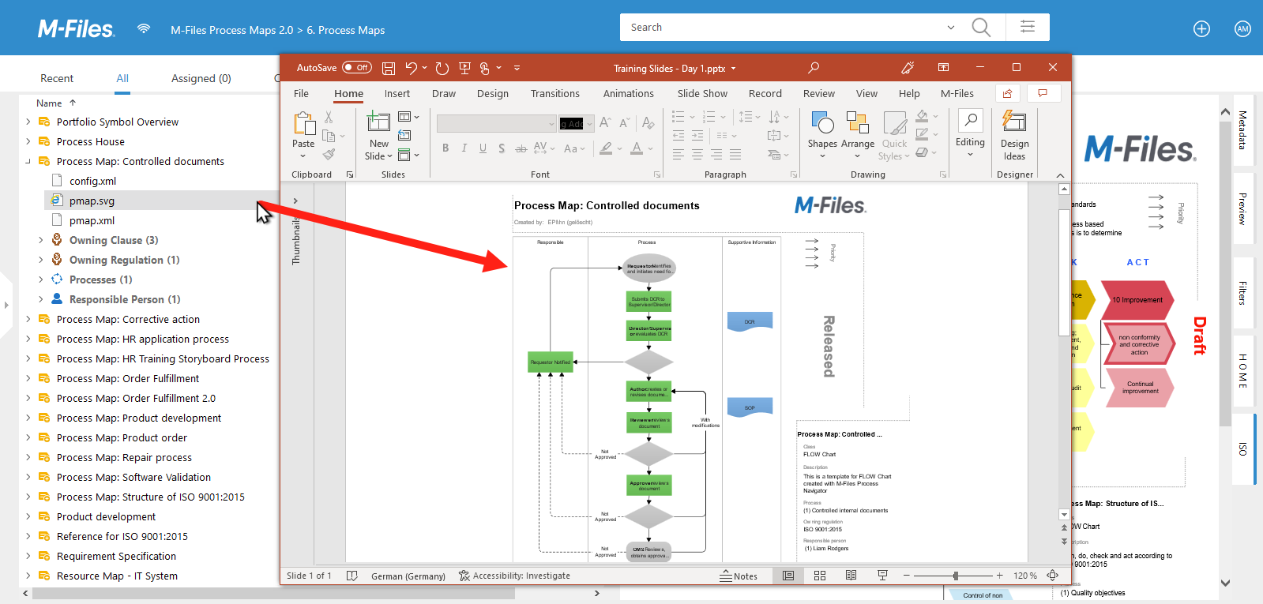Open Design Ideas pane

(x=1014, y=136)
